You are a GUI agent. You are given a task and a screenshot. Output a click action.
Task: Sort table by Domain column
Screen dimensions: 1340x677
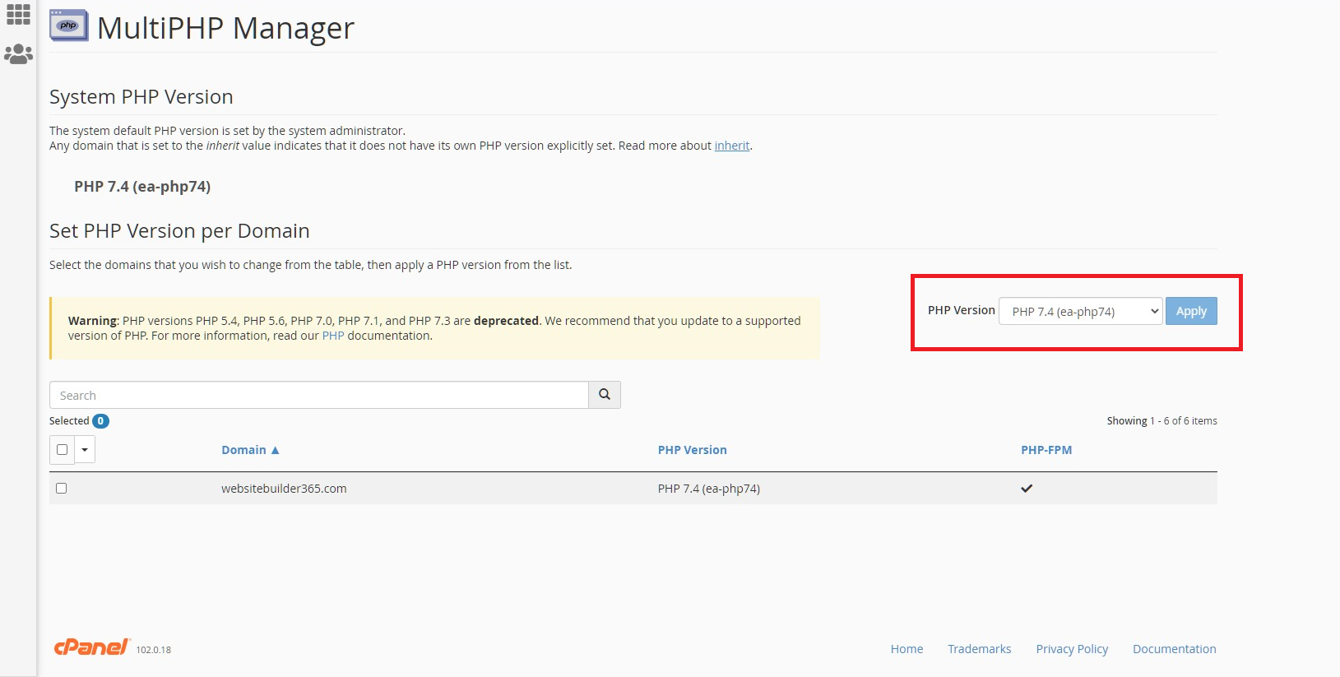[x=250, y=450]
